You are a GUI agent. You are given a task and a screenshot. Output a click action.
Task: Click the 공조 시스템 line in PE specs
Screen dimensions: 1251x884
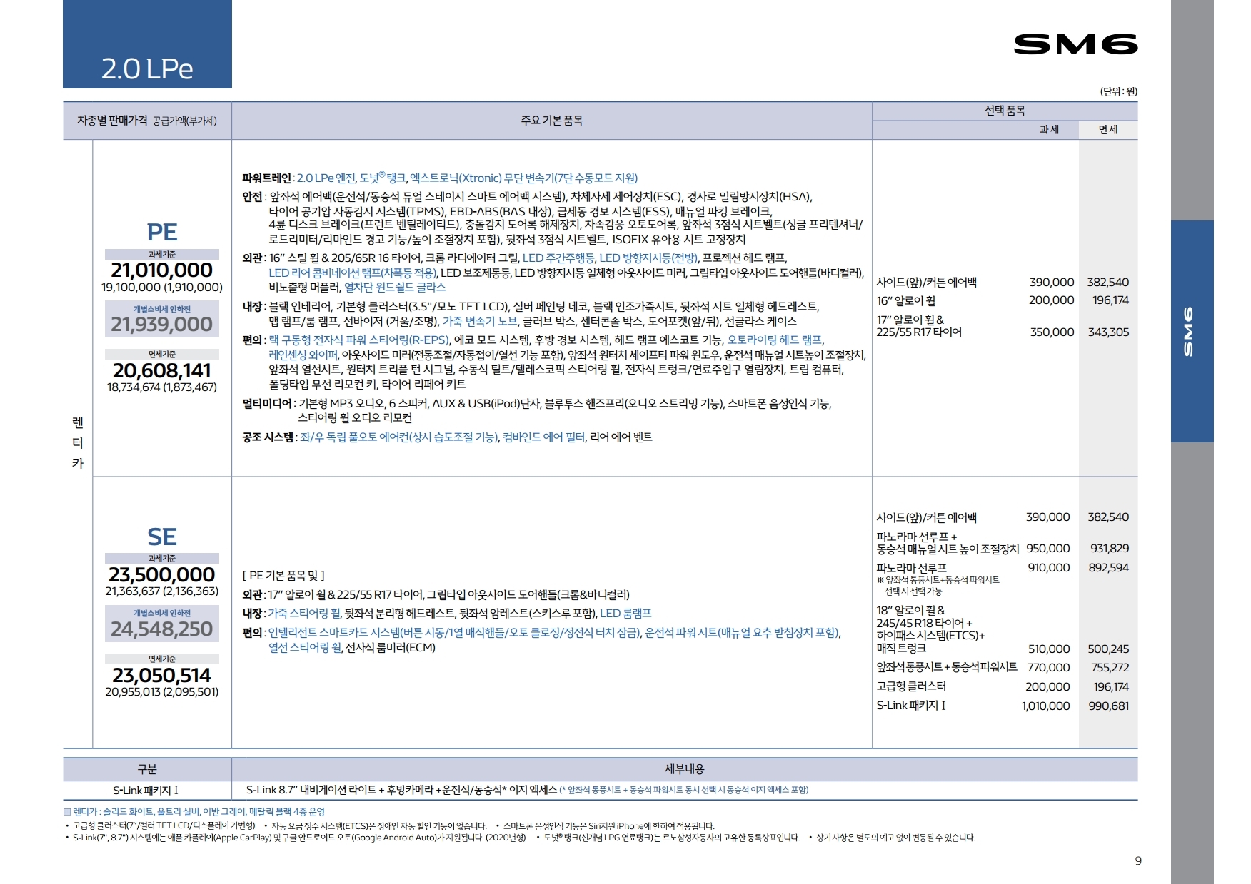point(447,437)
